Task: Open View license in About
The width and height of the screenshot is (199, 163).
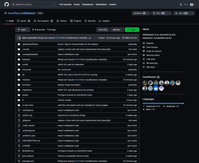Action: point(152,47)
